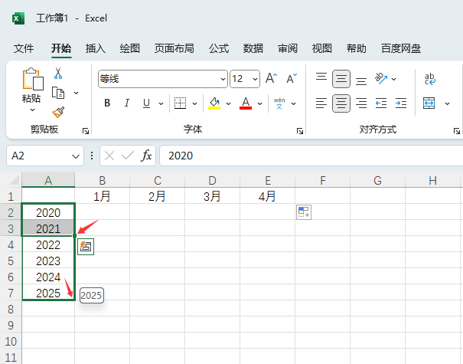
Task: Toggle italic formatting
Action: (127, 103)
